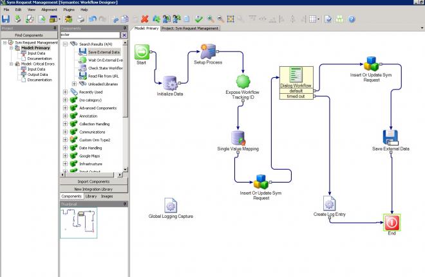
Task: Select the Expose Workflow Tracking ID component
Action: pos(243,82)
